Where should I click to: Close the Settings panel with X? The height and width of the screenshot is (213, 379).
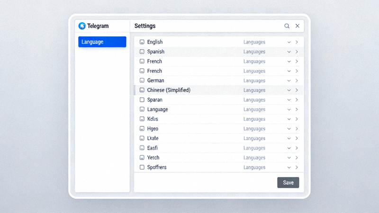point(298,26)
